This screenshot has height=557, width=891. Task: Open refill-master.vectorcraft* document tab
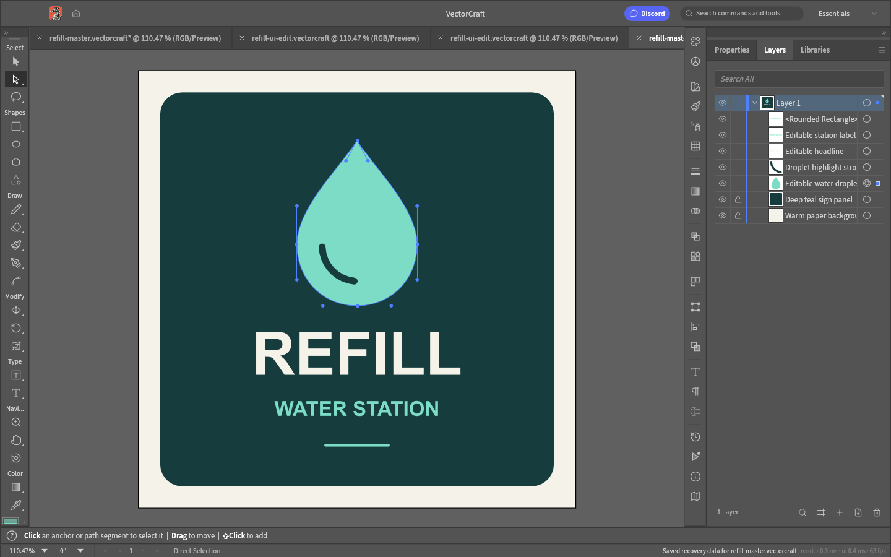(x=135, y=38)
